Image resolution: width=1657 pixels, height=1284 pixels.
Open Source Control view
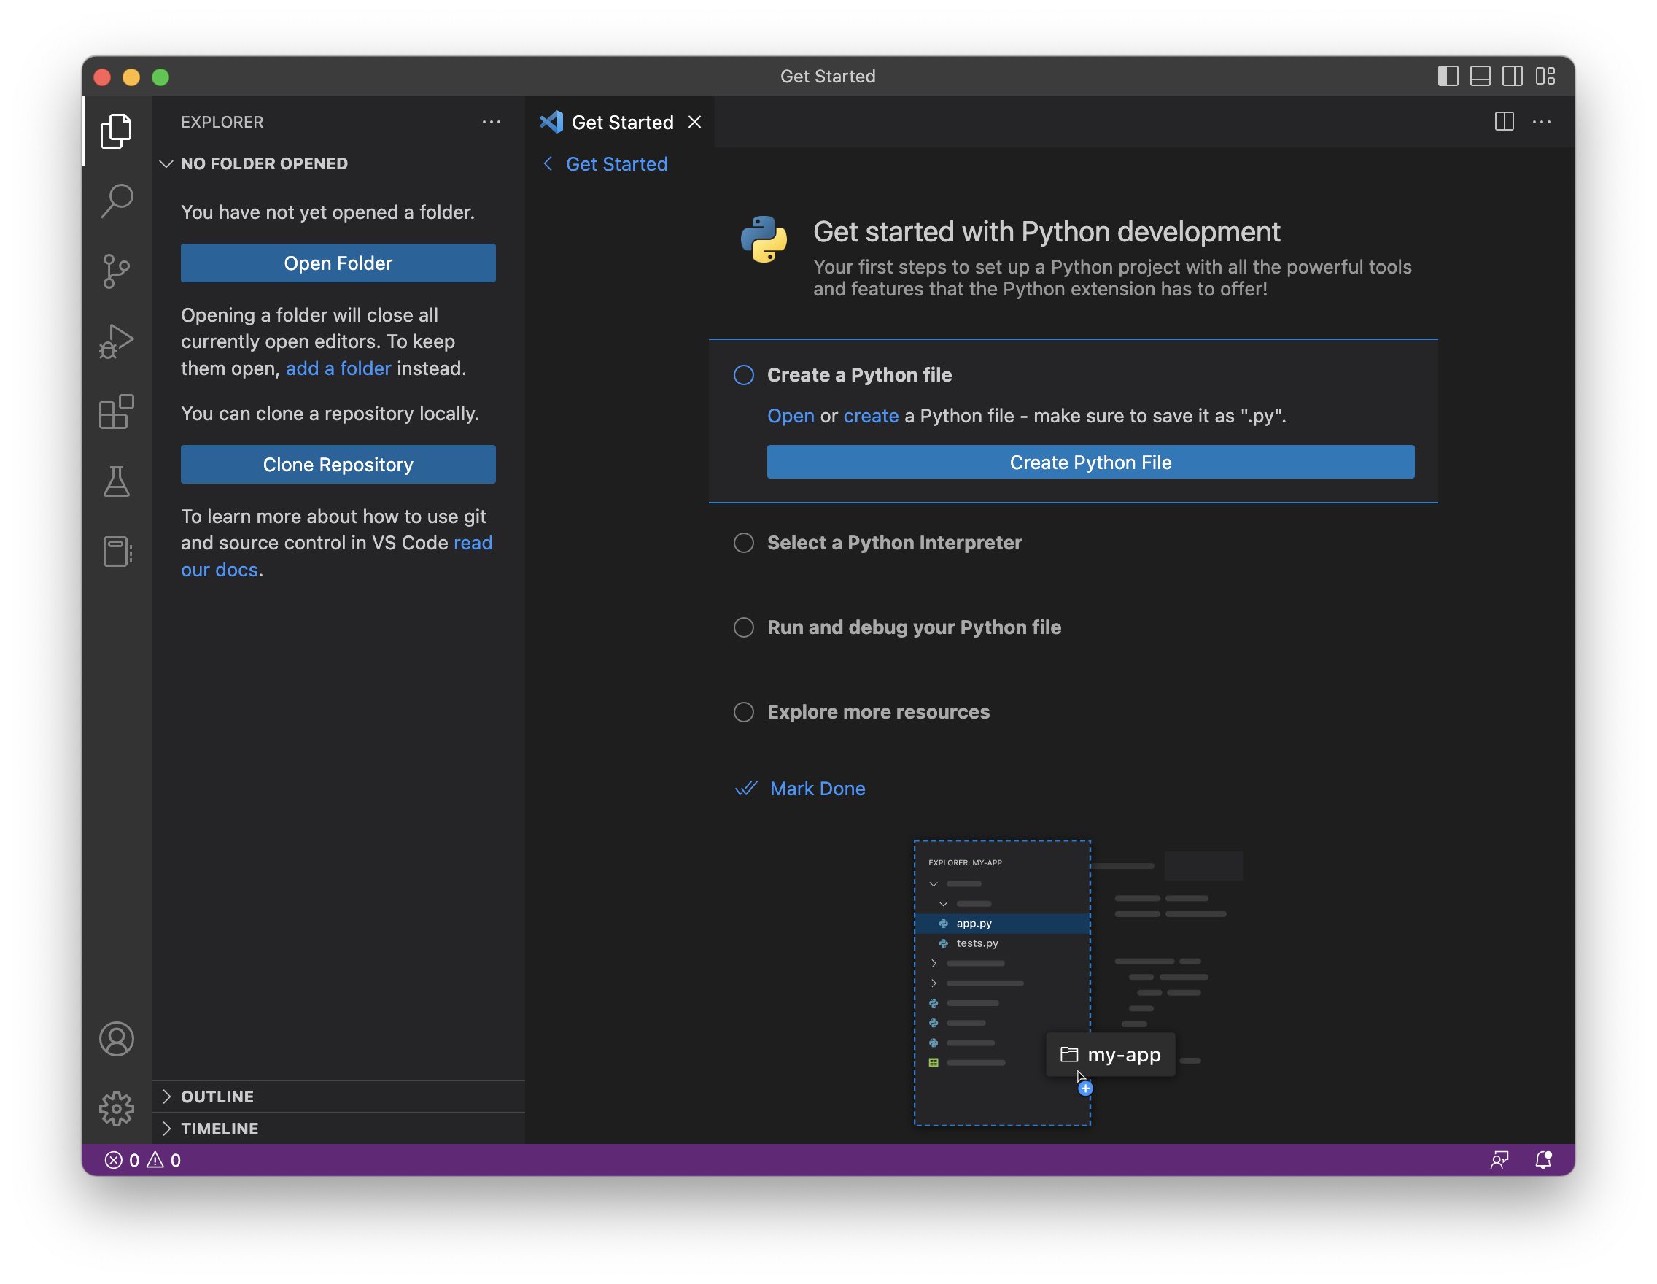(116, 271)
